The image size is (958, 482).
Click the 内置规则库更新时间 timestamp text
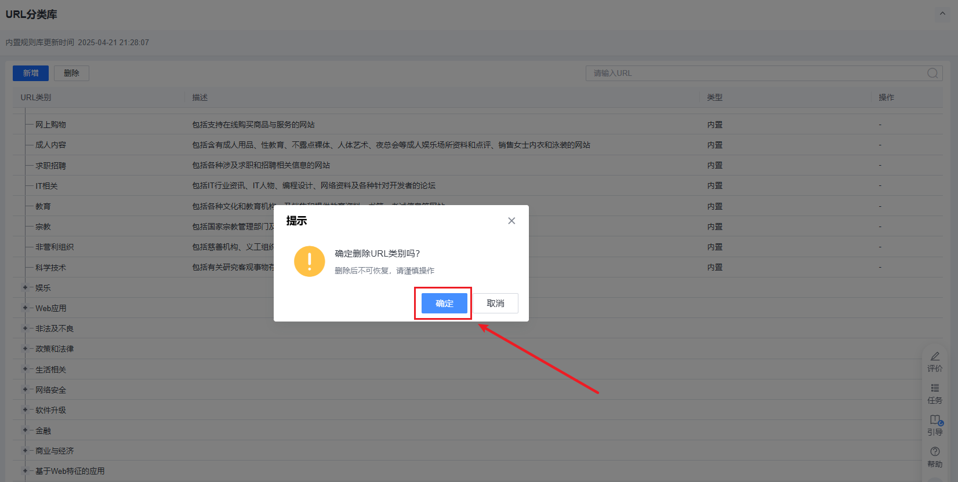(x=77, y=42)
